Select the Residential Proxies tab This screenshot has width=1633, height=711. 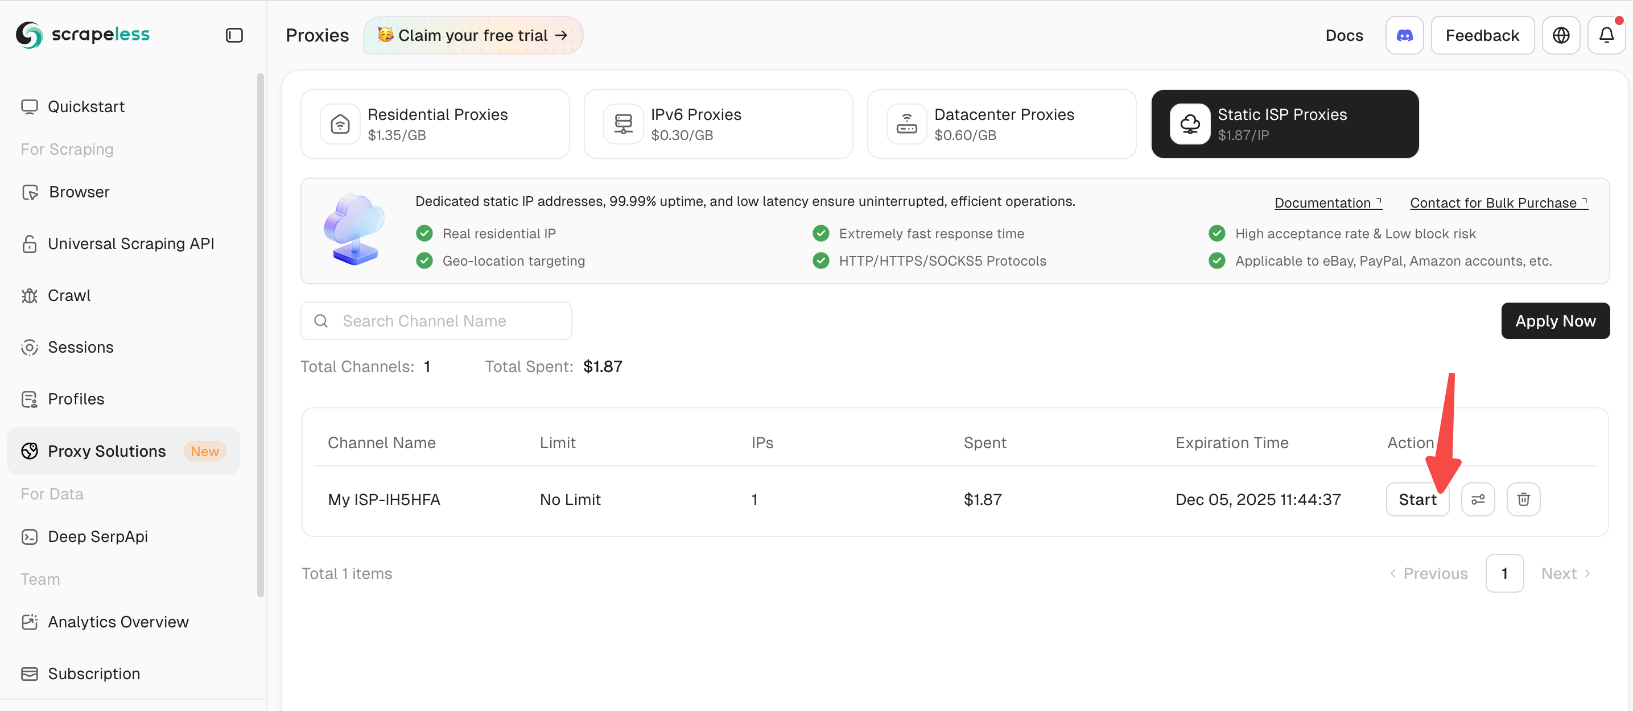click(435, 124)
